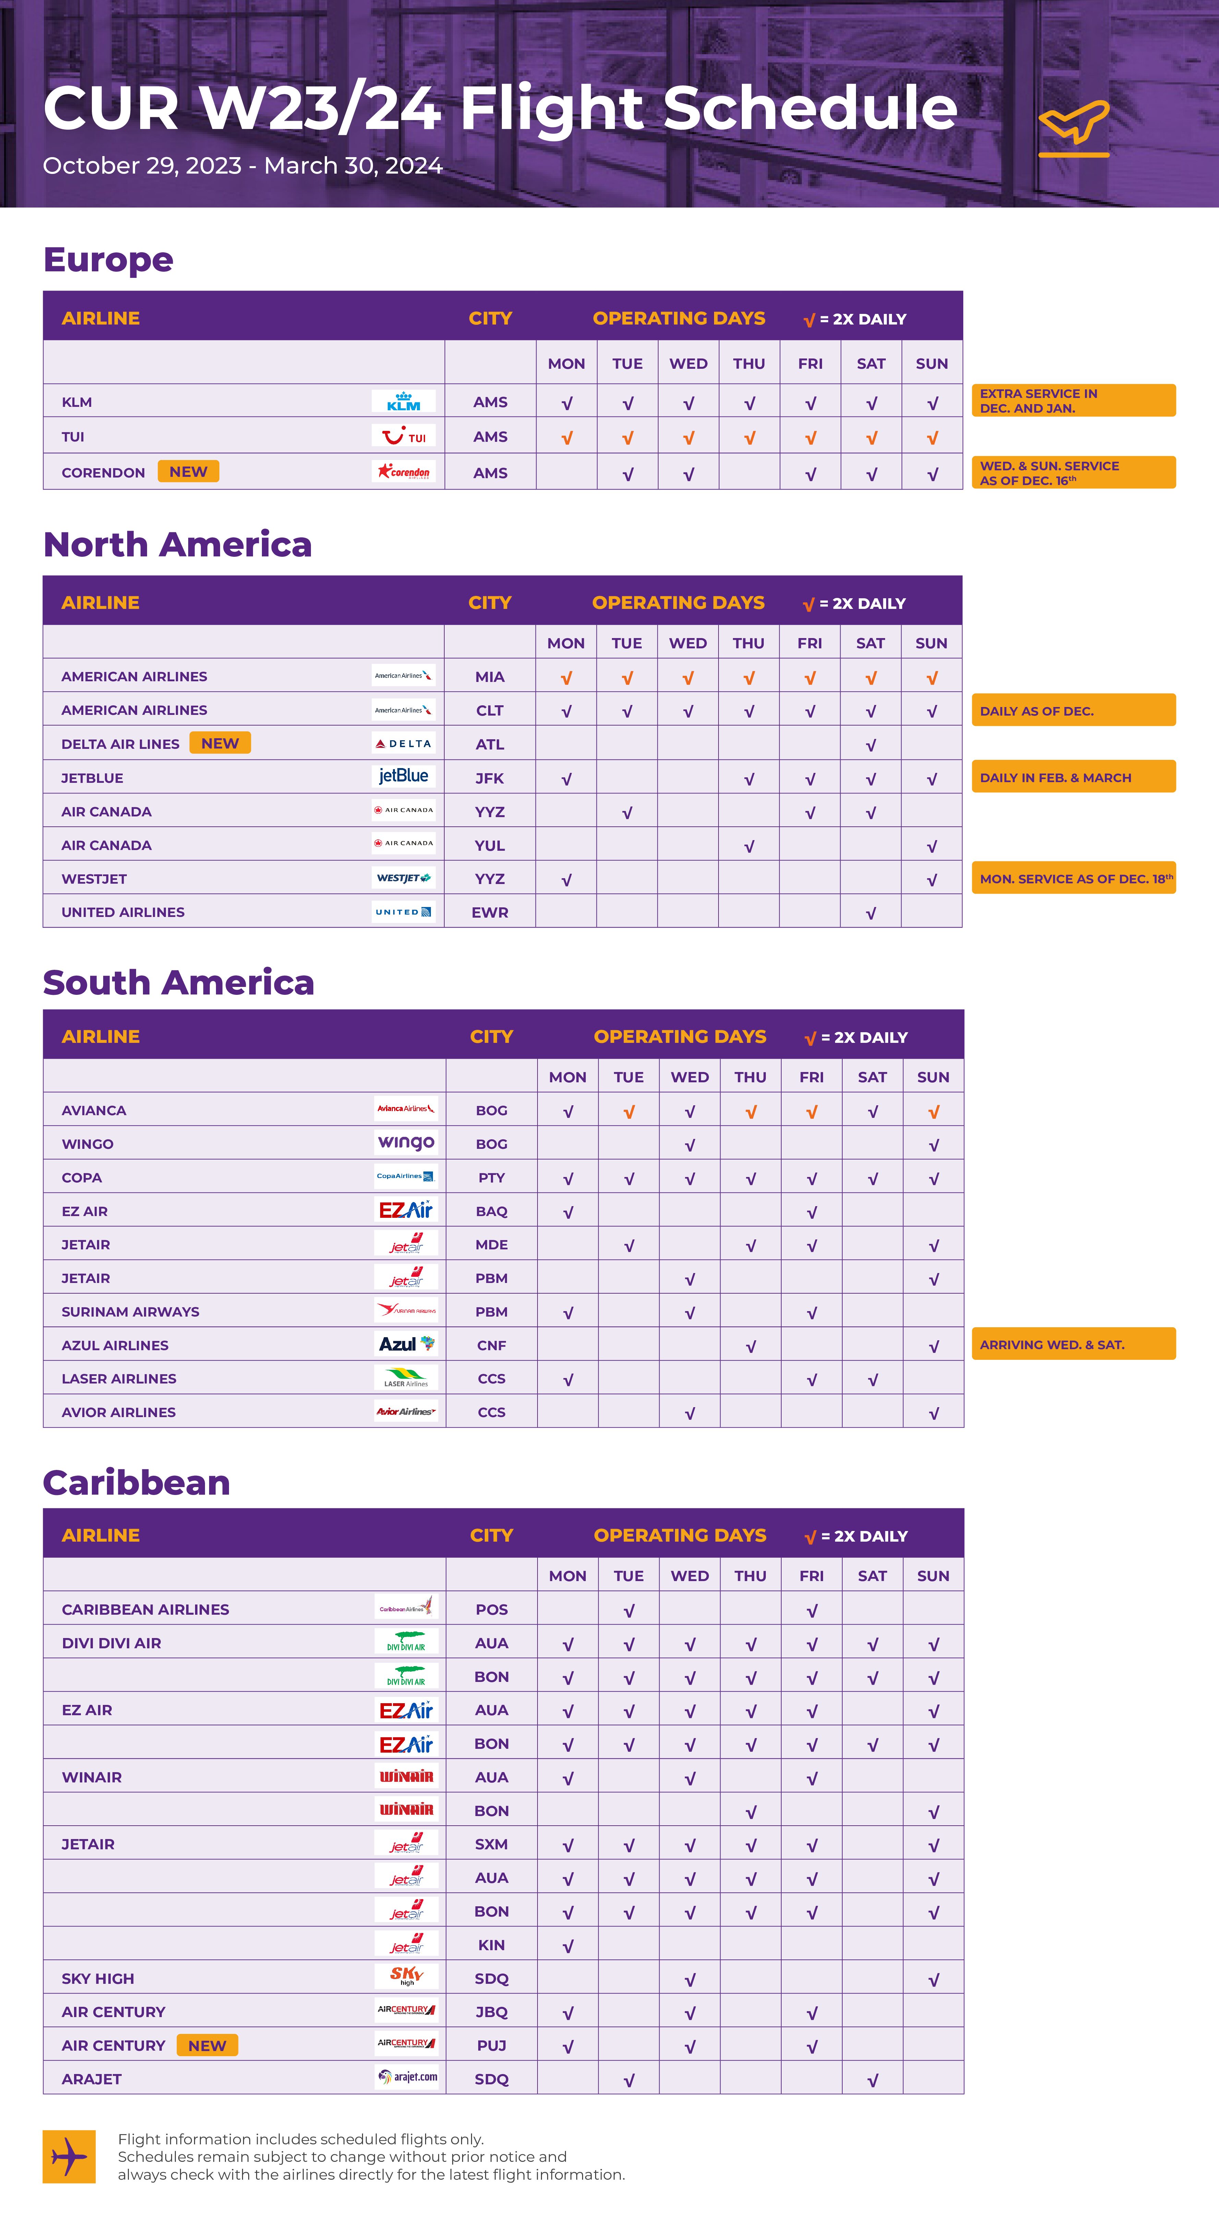
Task: Click the NEW badge next to Air Century
Action: pos(207,2046)
